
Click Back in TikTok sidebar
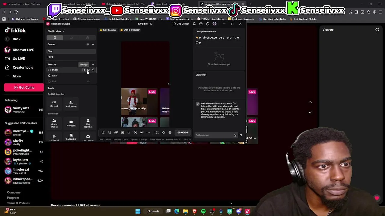(13, 39)
